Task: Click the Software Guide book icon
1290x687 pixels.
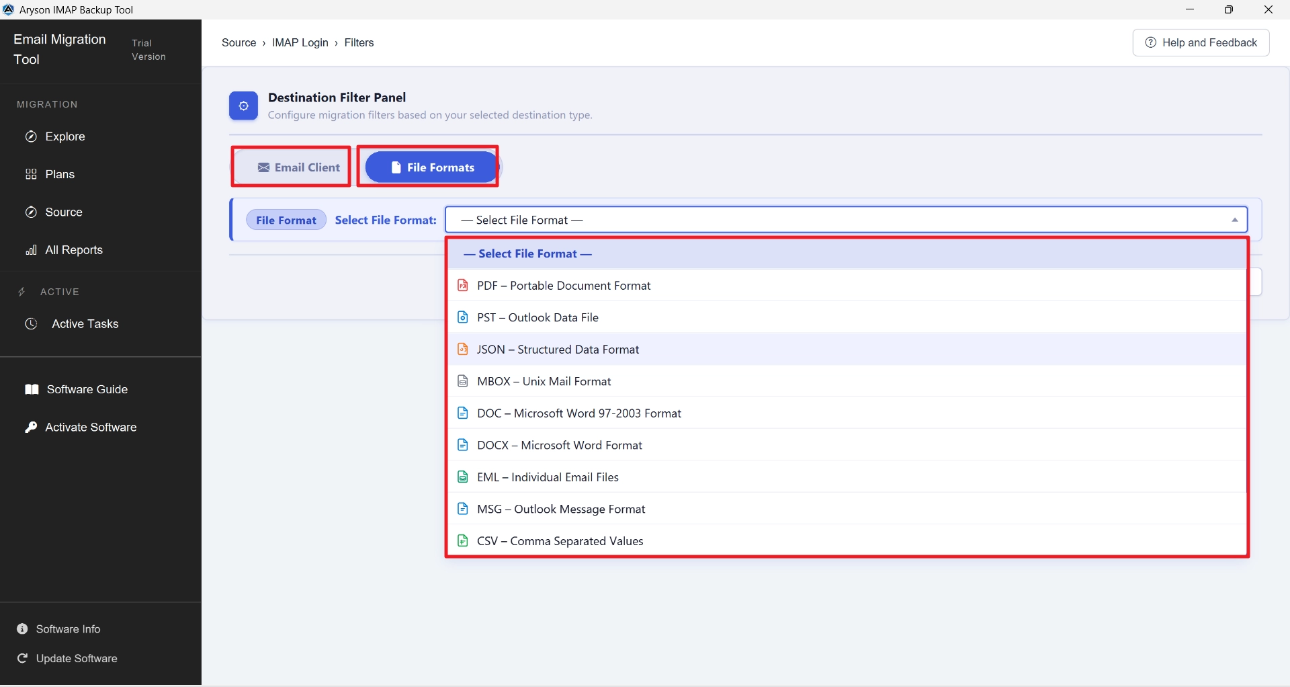Action: 32,389
